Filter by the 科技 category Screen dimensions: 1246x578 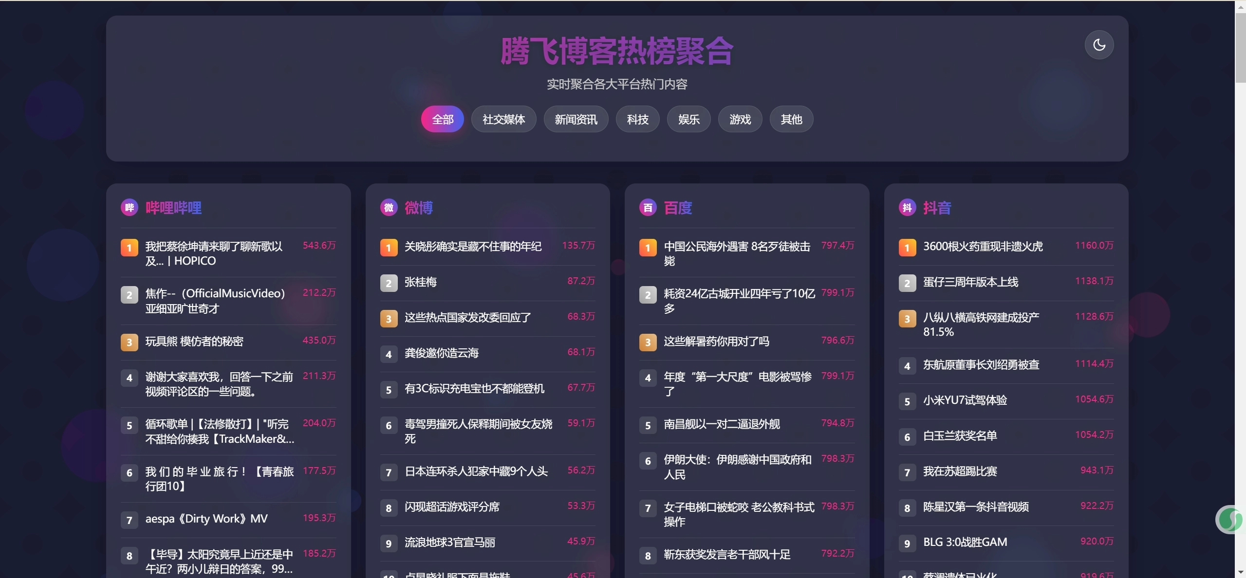point(637,119)
